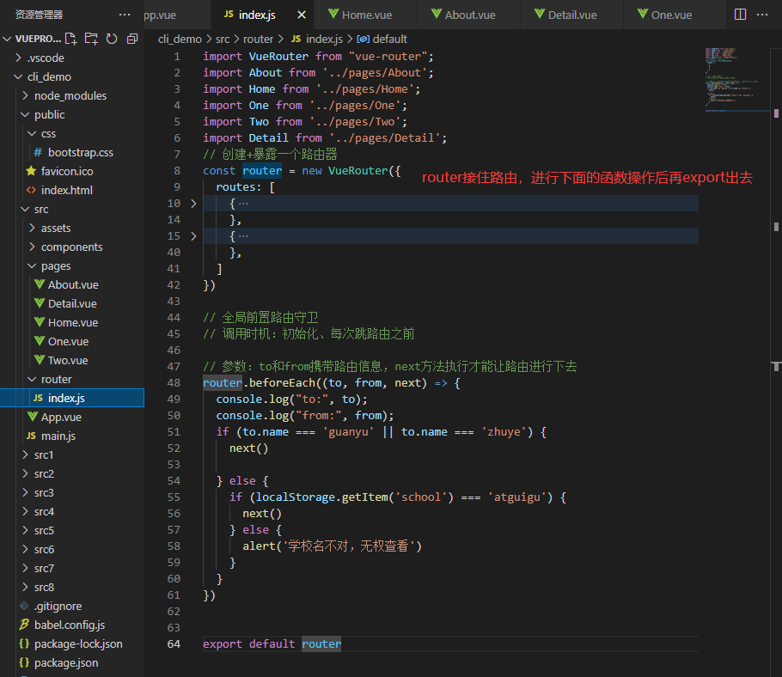Click line number 64 in the gutter
This screenshot has height=677, width=782.
(x=174, y=643)
